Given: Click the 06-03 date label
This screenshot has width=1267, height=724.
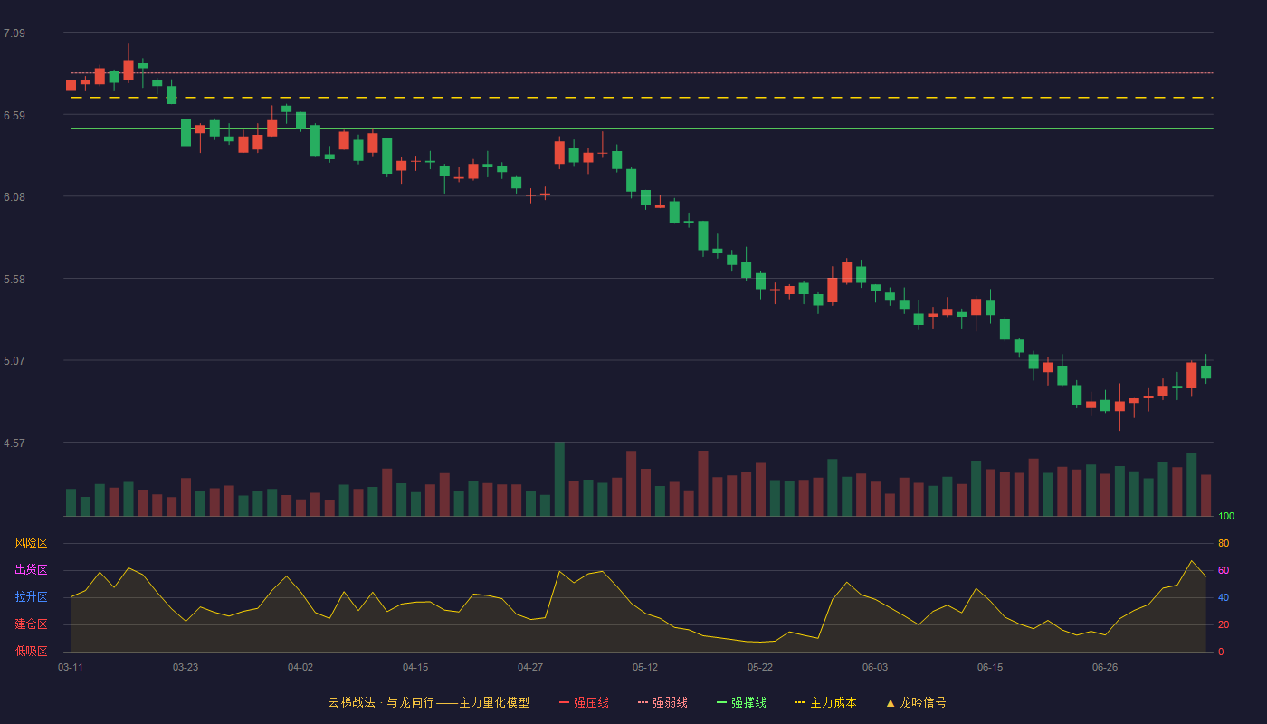Looking at the screenshot, I should pyautogui.click(x=875, y=667).
